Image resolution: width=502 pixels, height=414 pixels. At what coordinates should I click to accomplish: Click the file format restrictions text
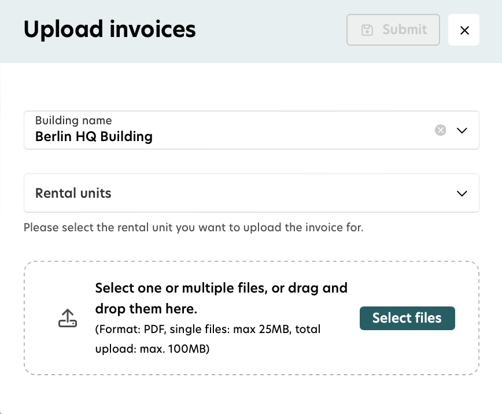[207, 339]
